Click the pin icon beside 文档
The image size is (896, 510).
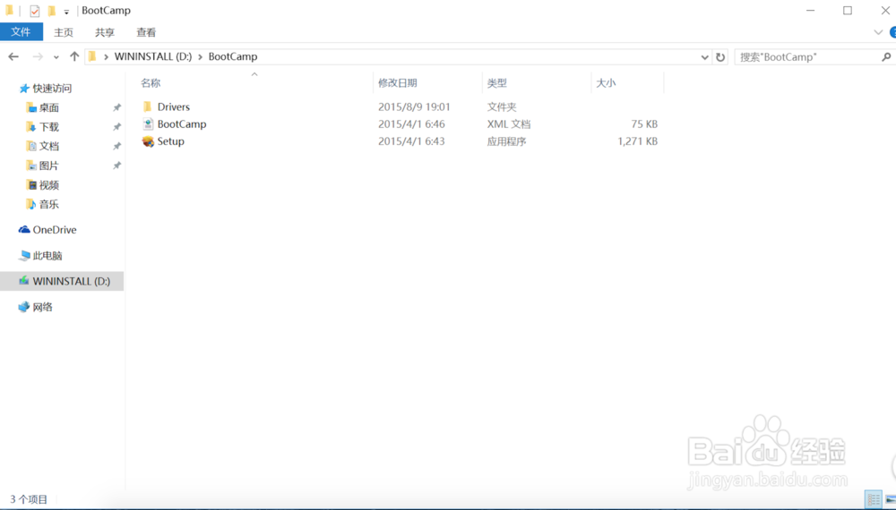pos(117,146)
